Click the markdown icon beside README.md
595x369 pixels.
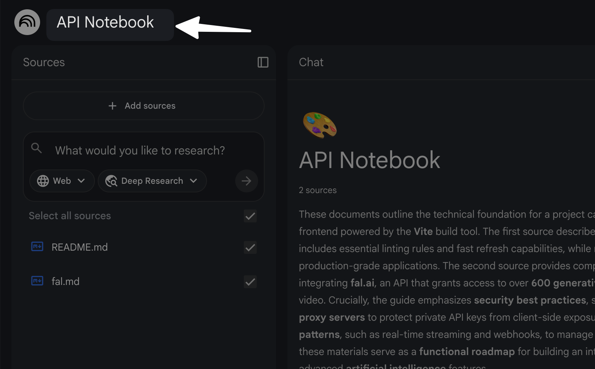click(x=37, y=246)
